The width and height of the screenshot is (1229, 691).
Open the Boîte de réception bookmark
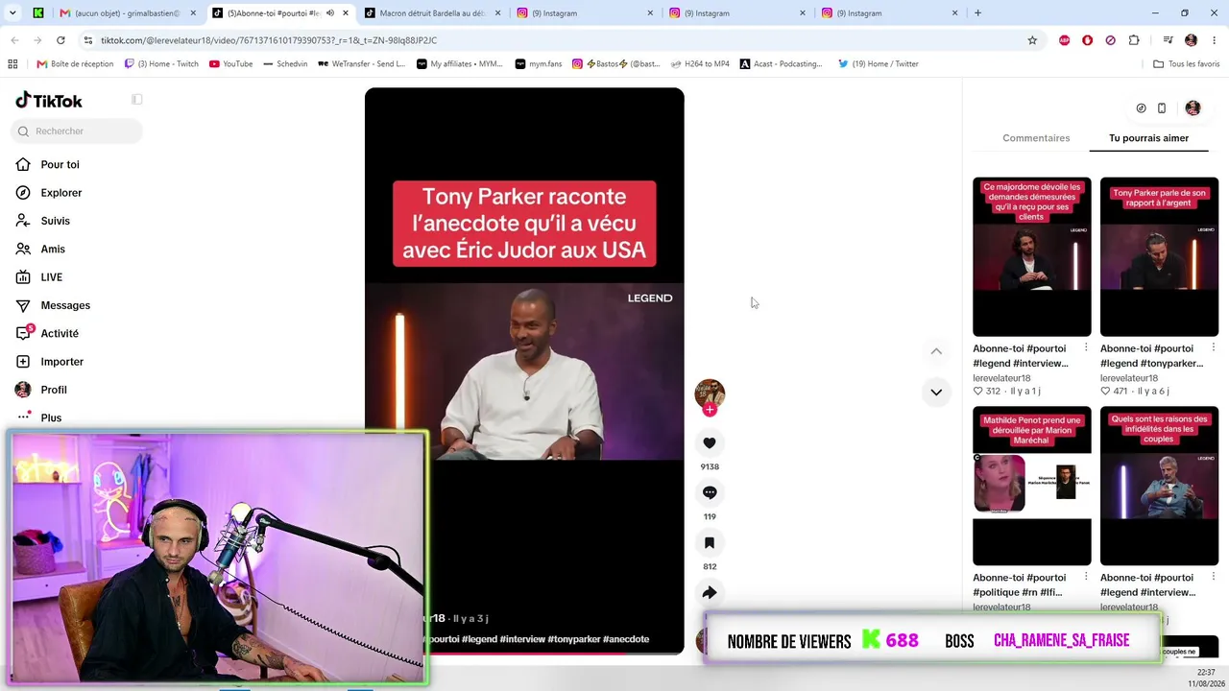pos(75,64)
